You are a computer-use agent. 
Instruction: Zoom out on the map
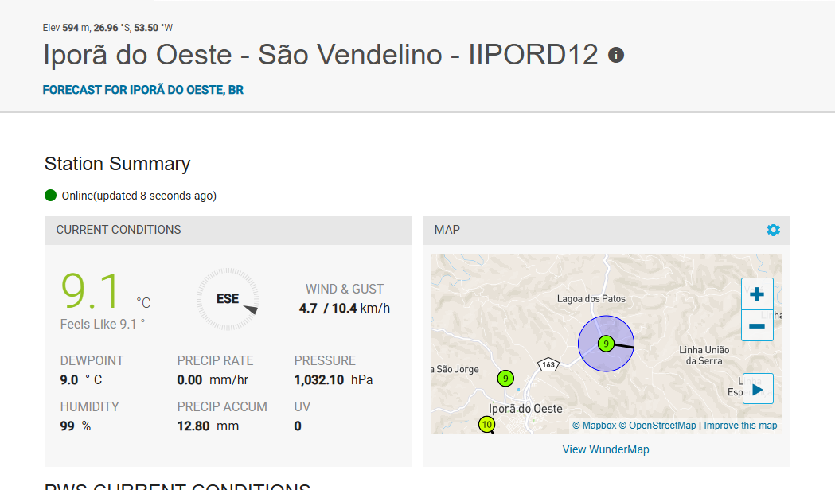757,325
